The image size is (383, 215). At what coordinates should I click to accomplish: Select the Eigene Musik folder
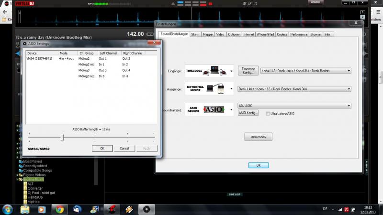[34, 180]
